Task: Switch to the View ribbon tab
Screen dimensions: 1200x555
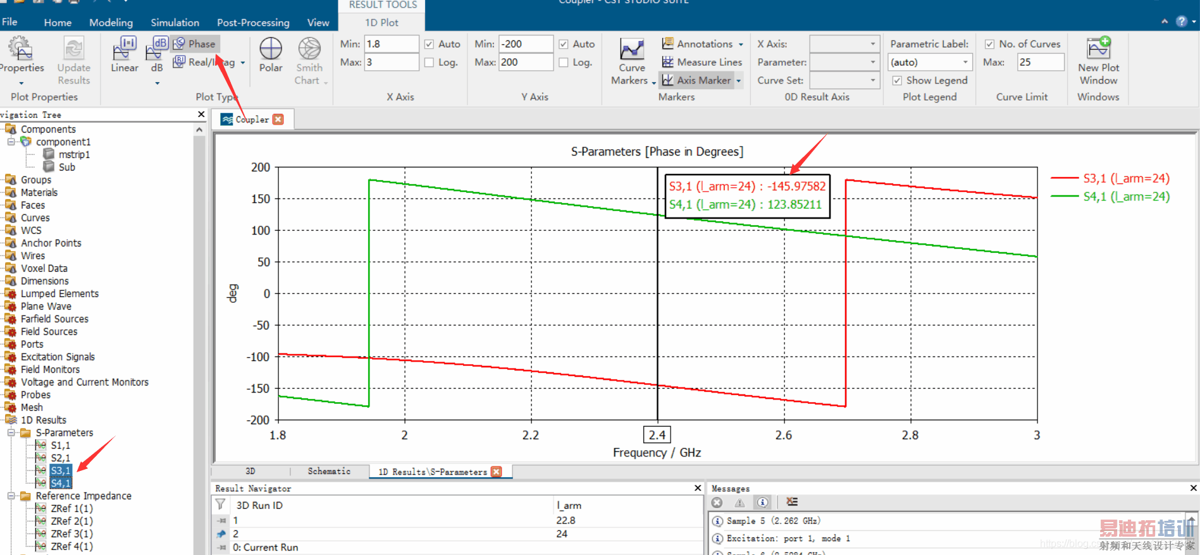Action: [x=318, y=22]
